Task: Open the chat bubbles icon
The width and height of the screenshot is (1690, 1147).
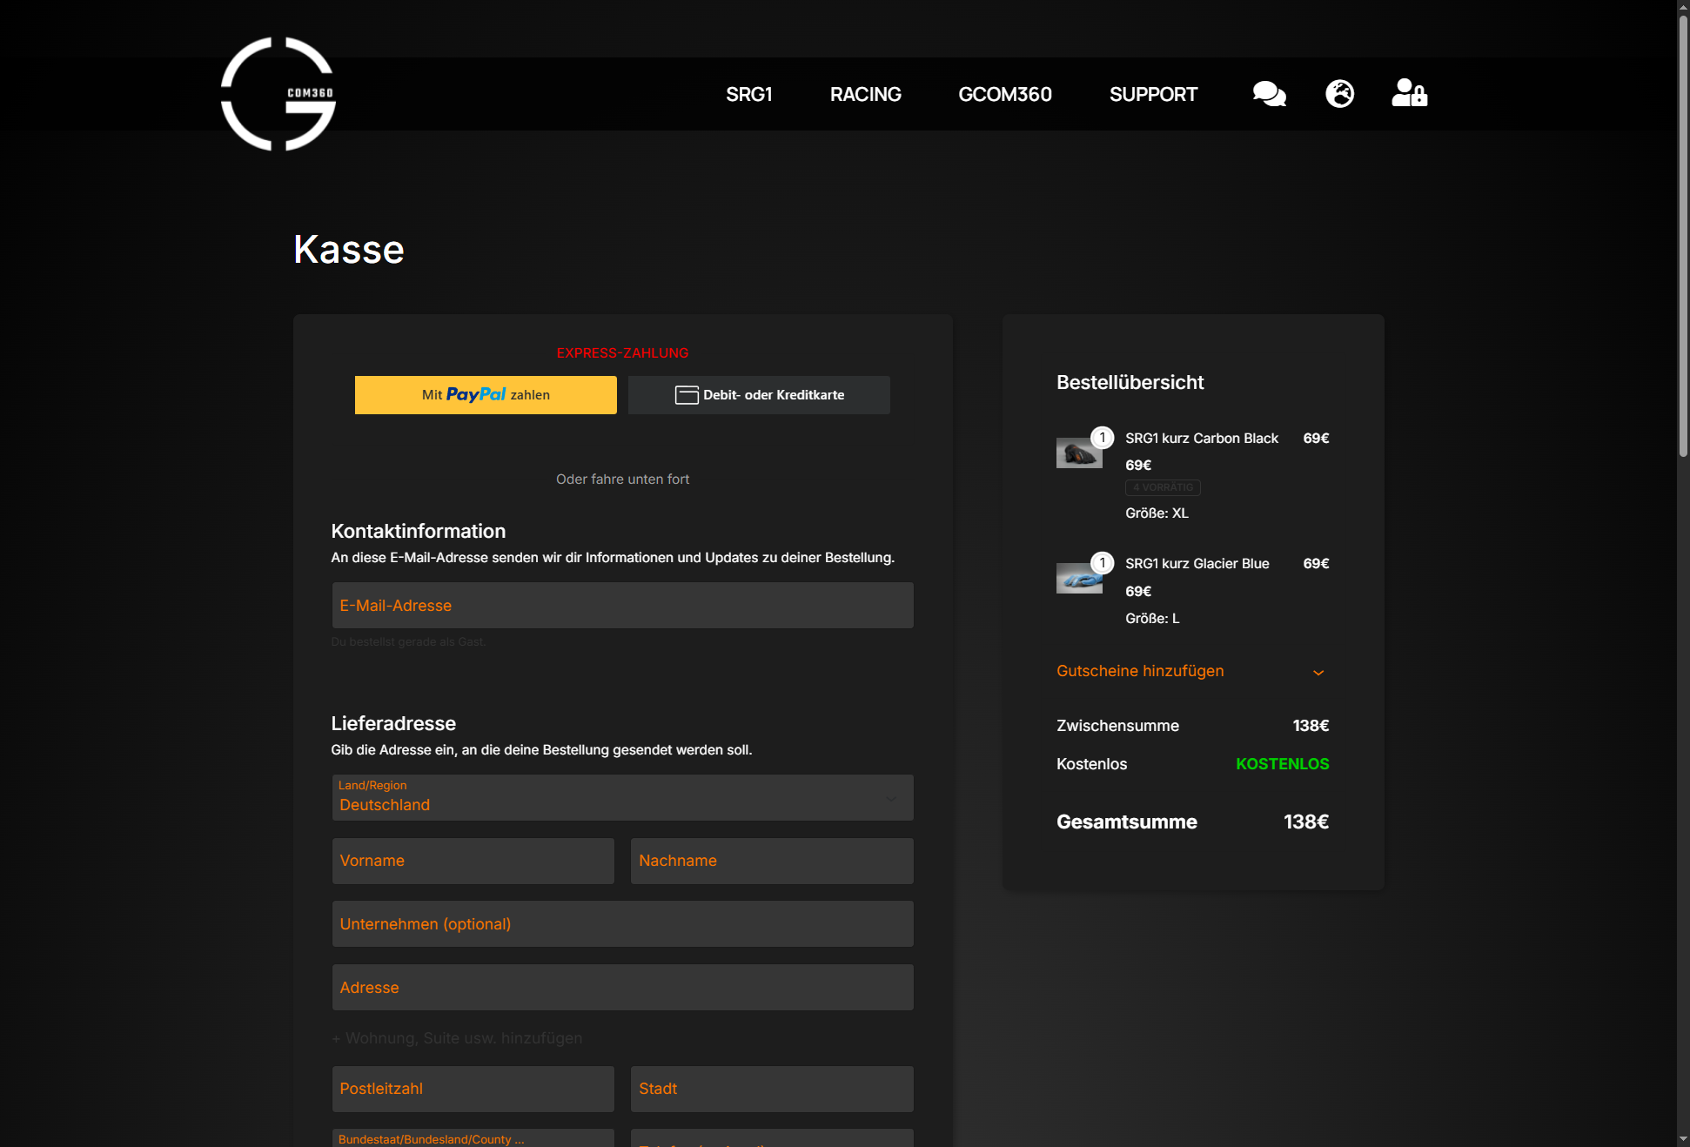Action: coord(1269,94)
